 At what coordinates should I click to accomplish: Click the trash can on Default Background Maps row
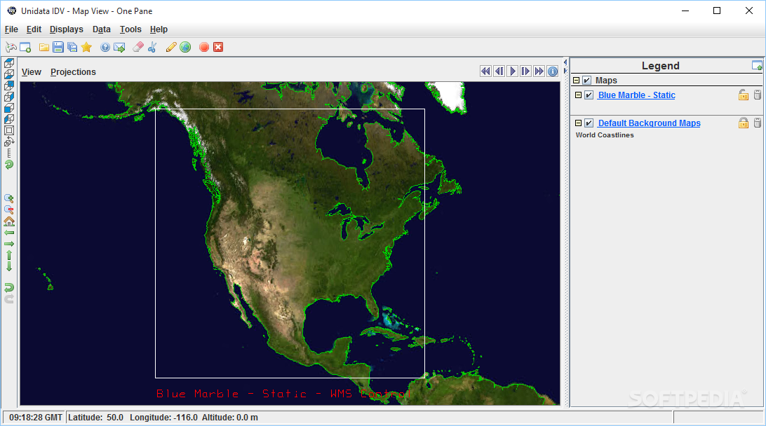point(758,123)
